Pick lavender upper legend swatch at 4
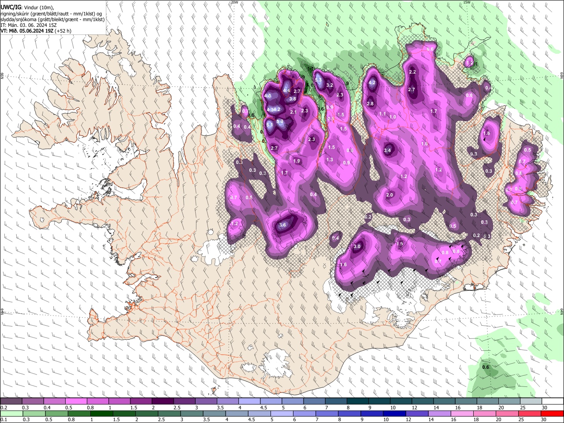This screenshot has height=423, width=564. pyautogui.click(x=249, y=401)
